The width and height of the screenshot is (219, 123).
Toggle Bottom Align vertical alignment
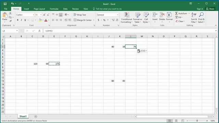point(61,15)
